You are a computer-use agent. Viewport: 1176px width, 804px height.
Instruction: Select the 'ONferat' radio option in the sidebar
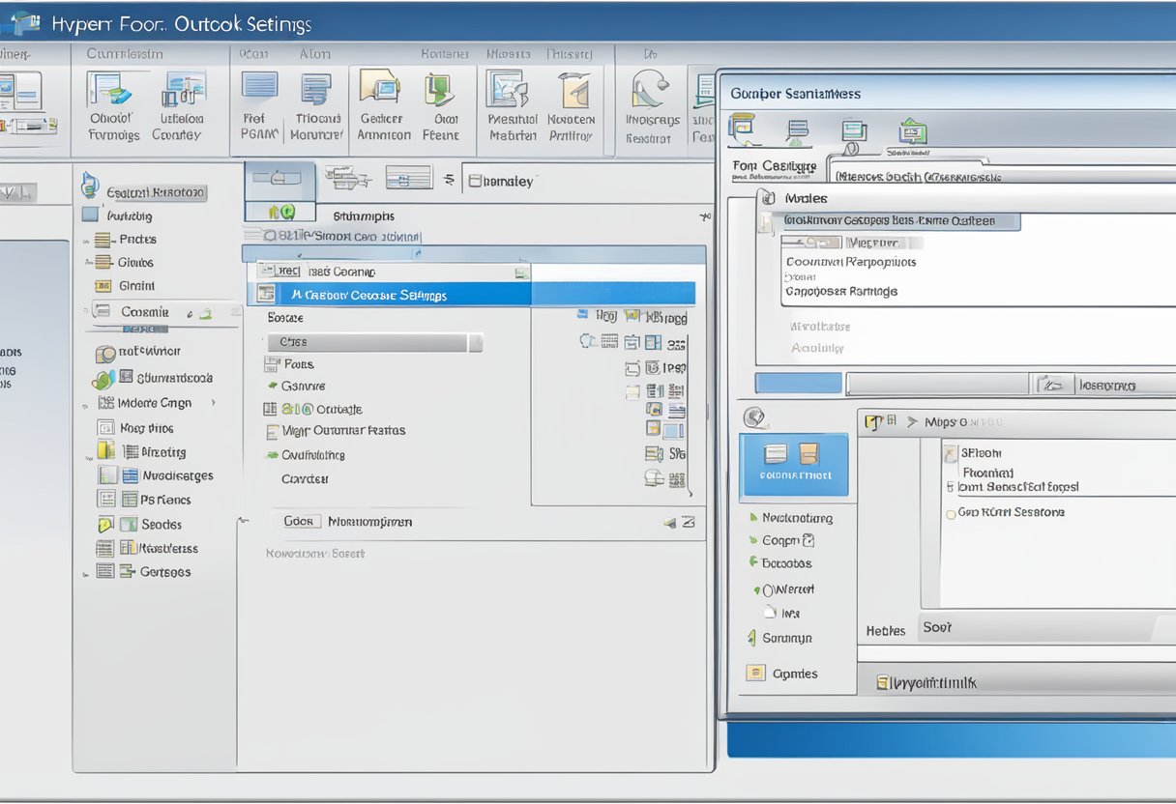pyautogui.click(x=784, y=589)
